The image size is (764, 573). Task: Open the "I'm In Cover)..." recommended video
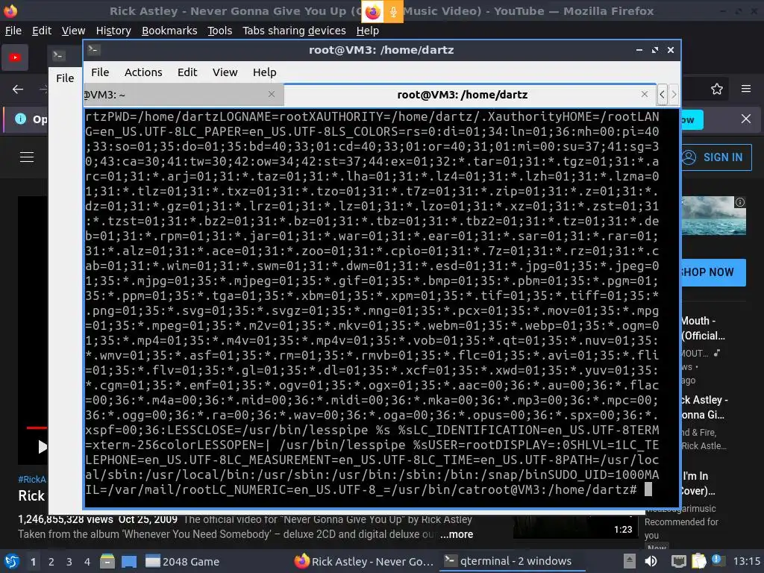pos(698,483)
